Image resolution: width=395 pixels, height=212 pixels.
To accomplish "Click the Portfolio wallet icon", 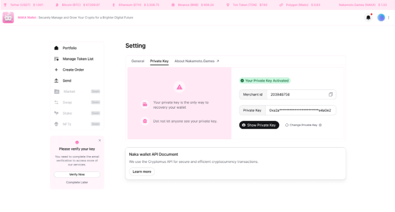I will [56, 48].
